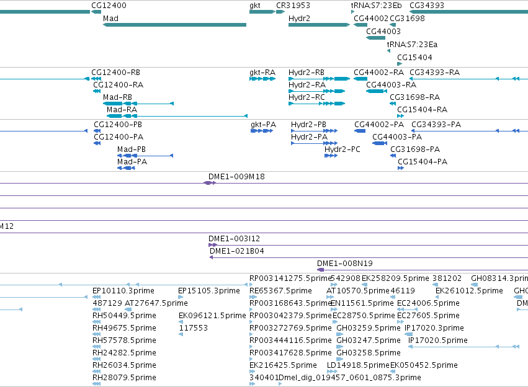This screenshot has height=387, width=528.
Task: Click the CG44002-RA transcript
Action: [360, 79]
